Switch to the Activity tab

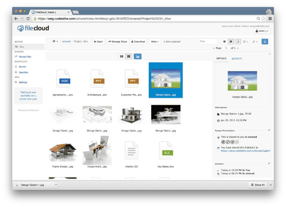[237, 59]
